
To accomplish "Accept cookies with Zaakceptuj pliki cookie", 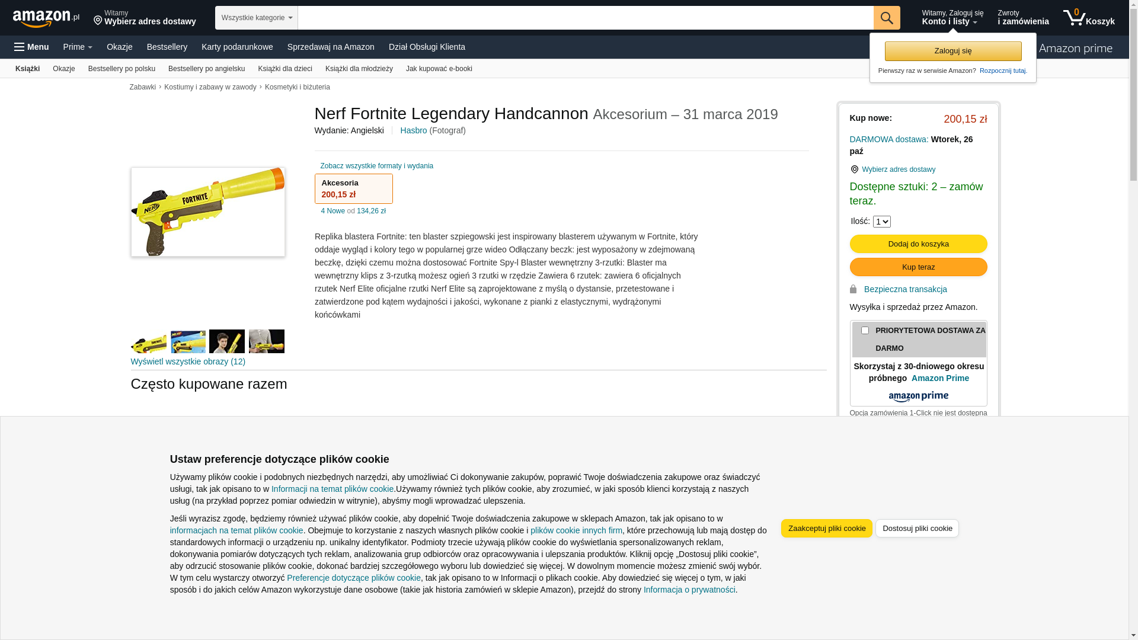I will click(x=826, y=529).
